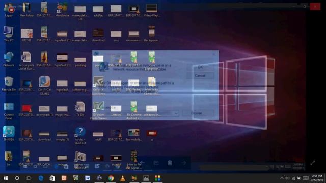Select the image_thu... file icon
This screenshot has height=183, width=326.
62,111
